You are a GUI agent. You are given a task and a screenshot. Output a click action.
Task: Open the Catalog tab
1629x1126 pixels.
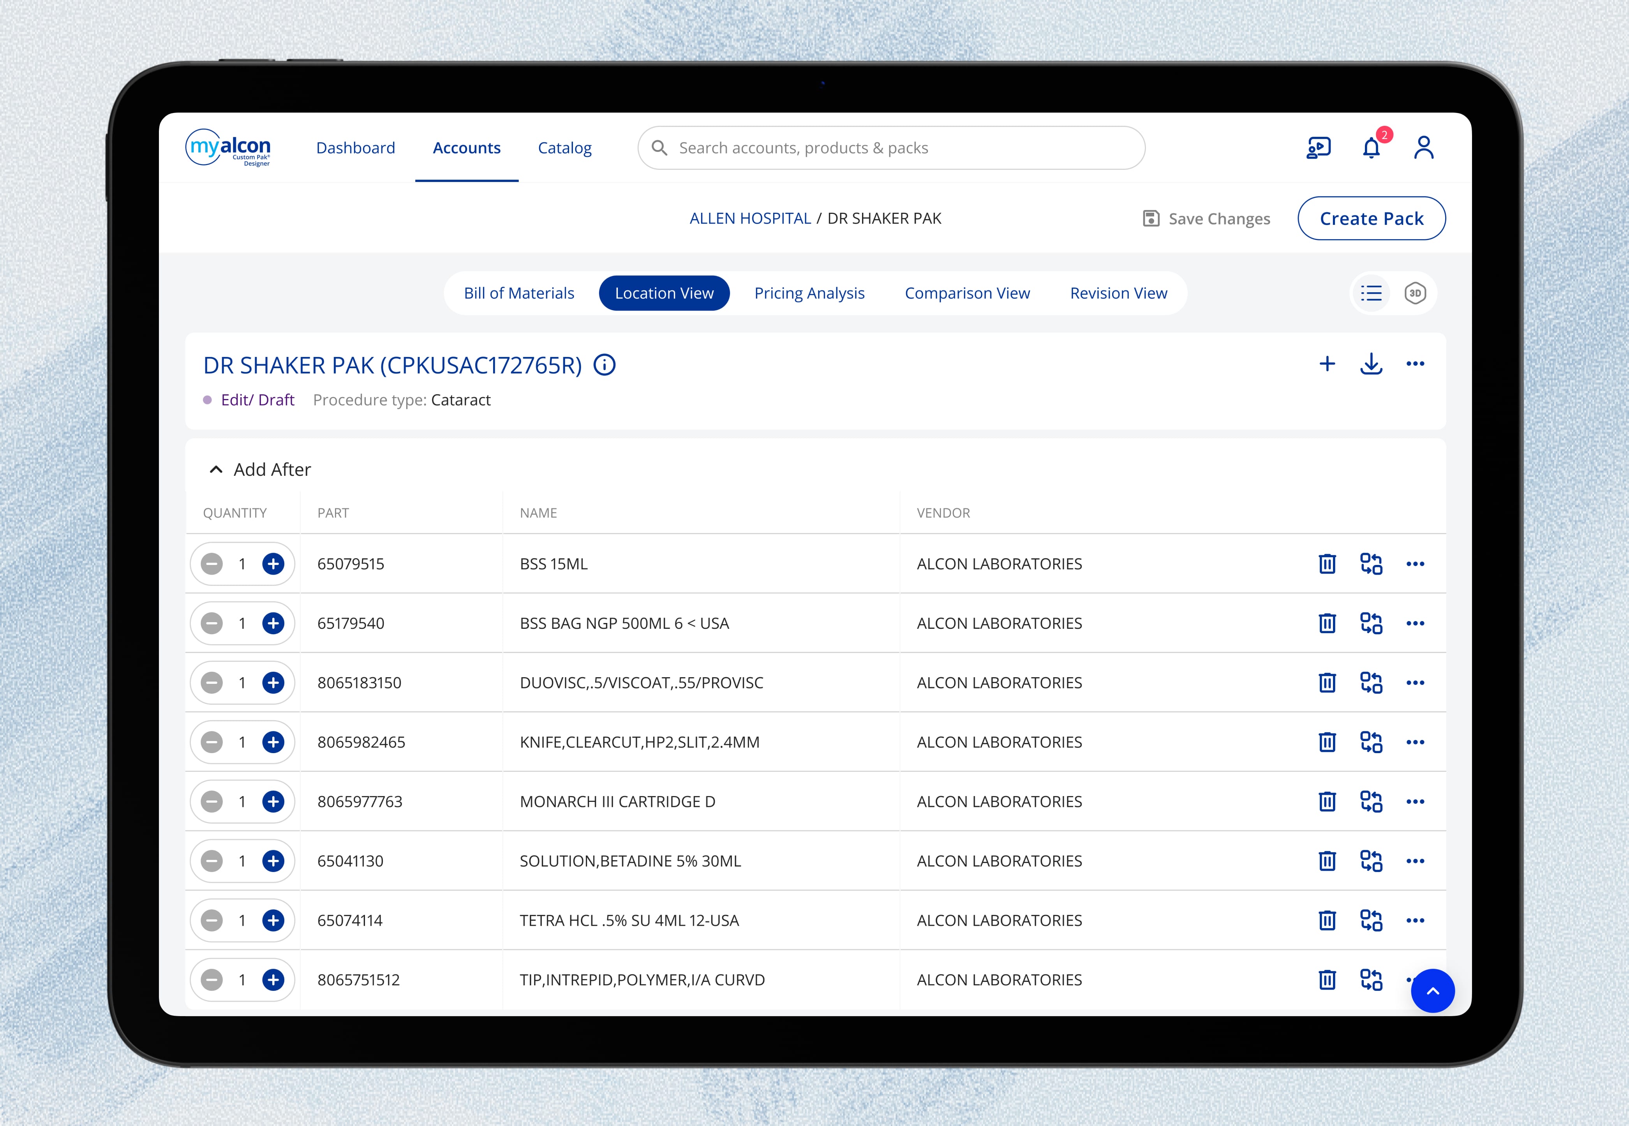tap(565, 147)
